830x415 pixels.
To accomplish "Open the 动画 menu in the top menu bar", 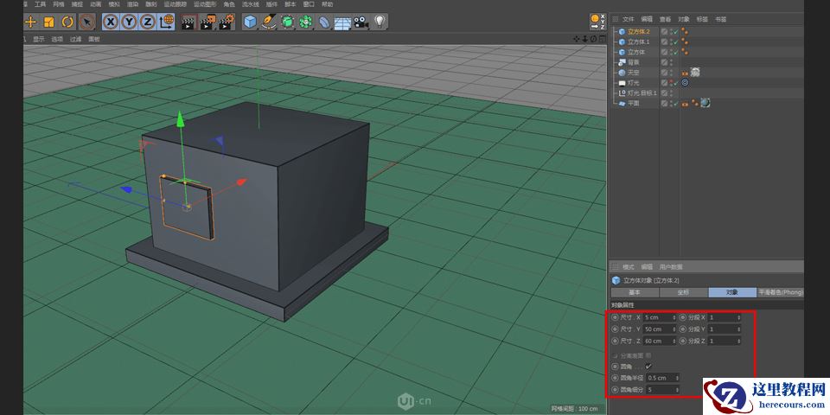I will (x=95, y=4).
